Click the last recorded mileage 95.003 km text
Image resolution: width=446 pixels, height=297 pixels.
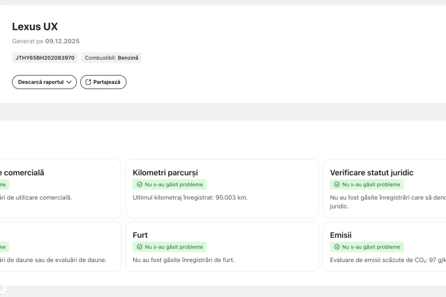tap(190, 198)
